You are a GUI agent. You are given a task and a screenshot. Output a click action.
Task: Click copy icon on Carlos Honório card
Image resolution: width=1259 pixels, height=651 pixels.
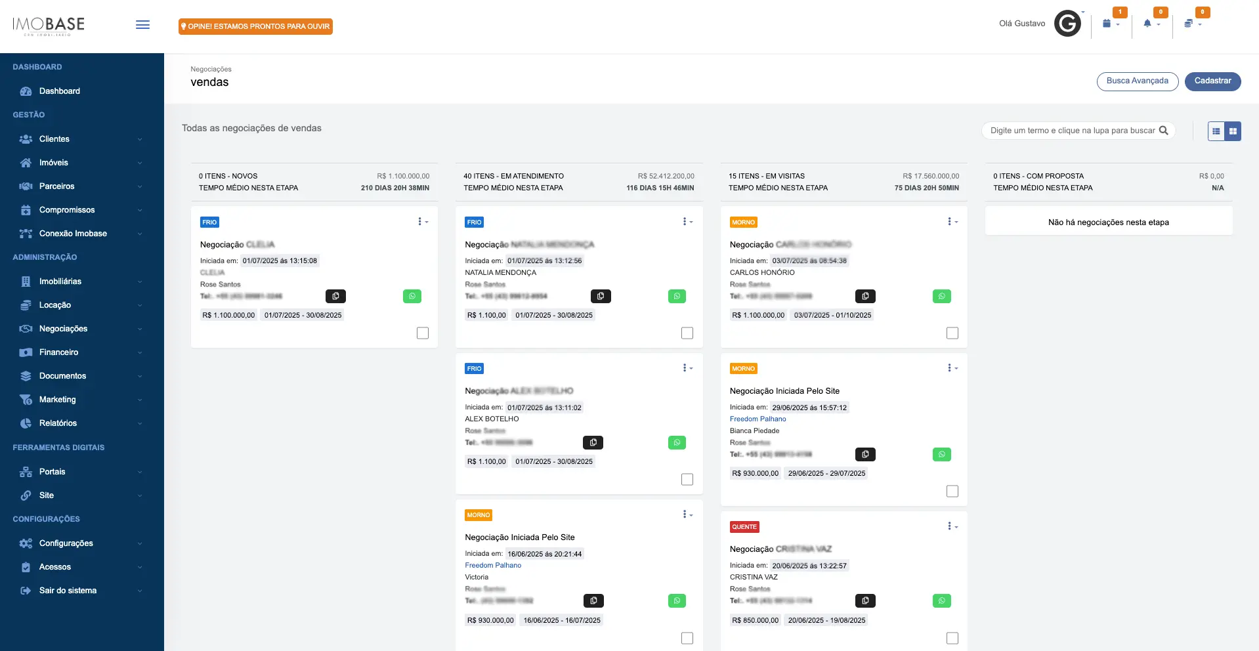coord(865,297)
